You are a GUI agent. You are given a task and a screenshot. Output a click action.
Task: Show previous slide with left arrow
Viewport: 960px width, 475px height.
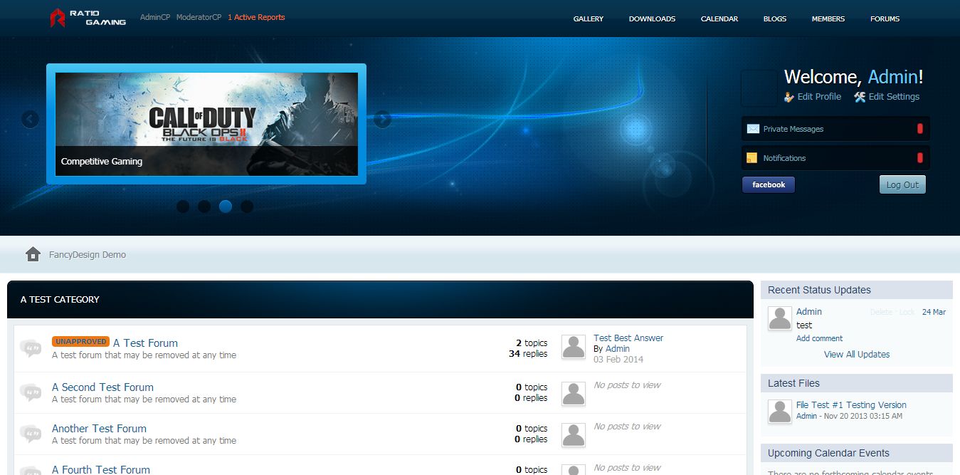pyautogui.click(x=30, y=119)
